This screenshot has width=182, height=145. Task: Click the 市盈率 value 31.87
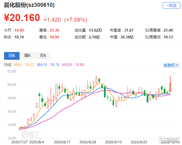(x=129, y=30)
